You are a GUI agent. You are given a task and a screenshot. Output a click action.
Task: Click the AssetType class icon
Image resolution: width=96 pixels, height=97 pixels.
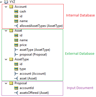[x=11, y=59]
